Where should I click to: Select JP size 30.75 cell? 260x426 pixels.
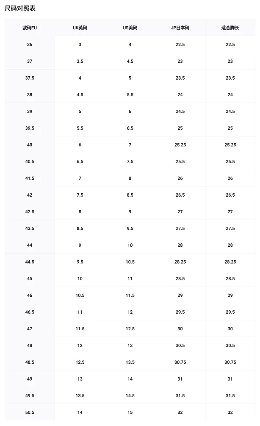coord(180,362)
